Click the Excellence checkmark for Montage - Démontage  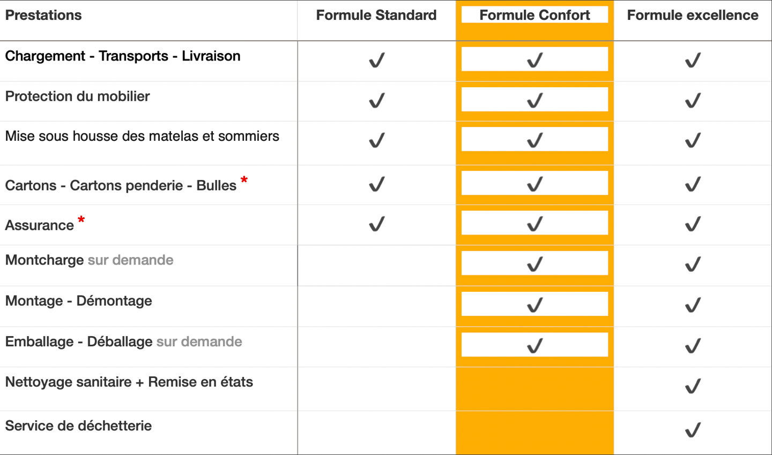(x=693, y=305)
